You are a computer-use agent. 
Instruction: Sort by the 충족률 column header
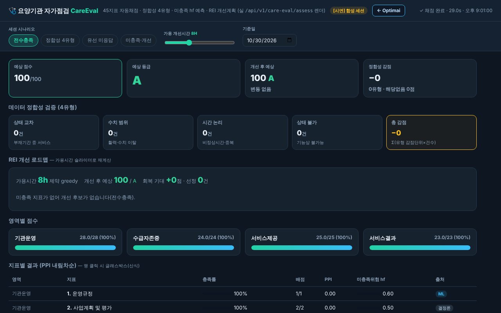point(209,279)
